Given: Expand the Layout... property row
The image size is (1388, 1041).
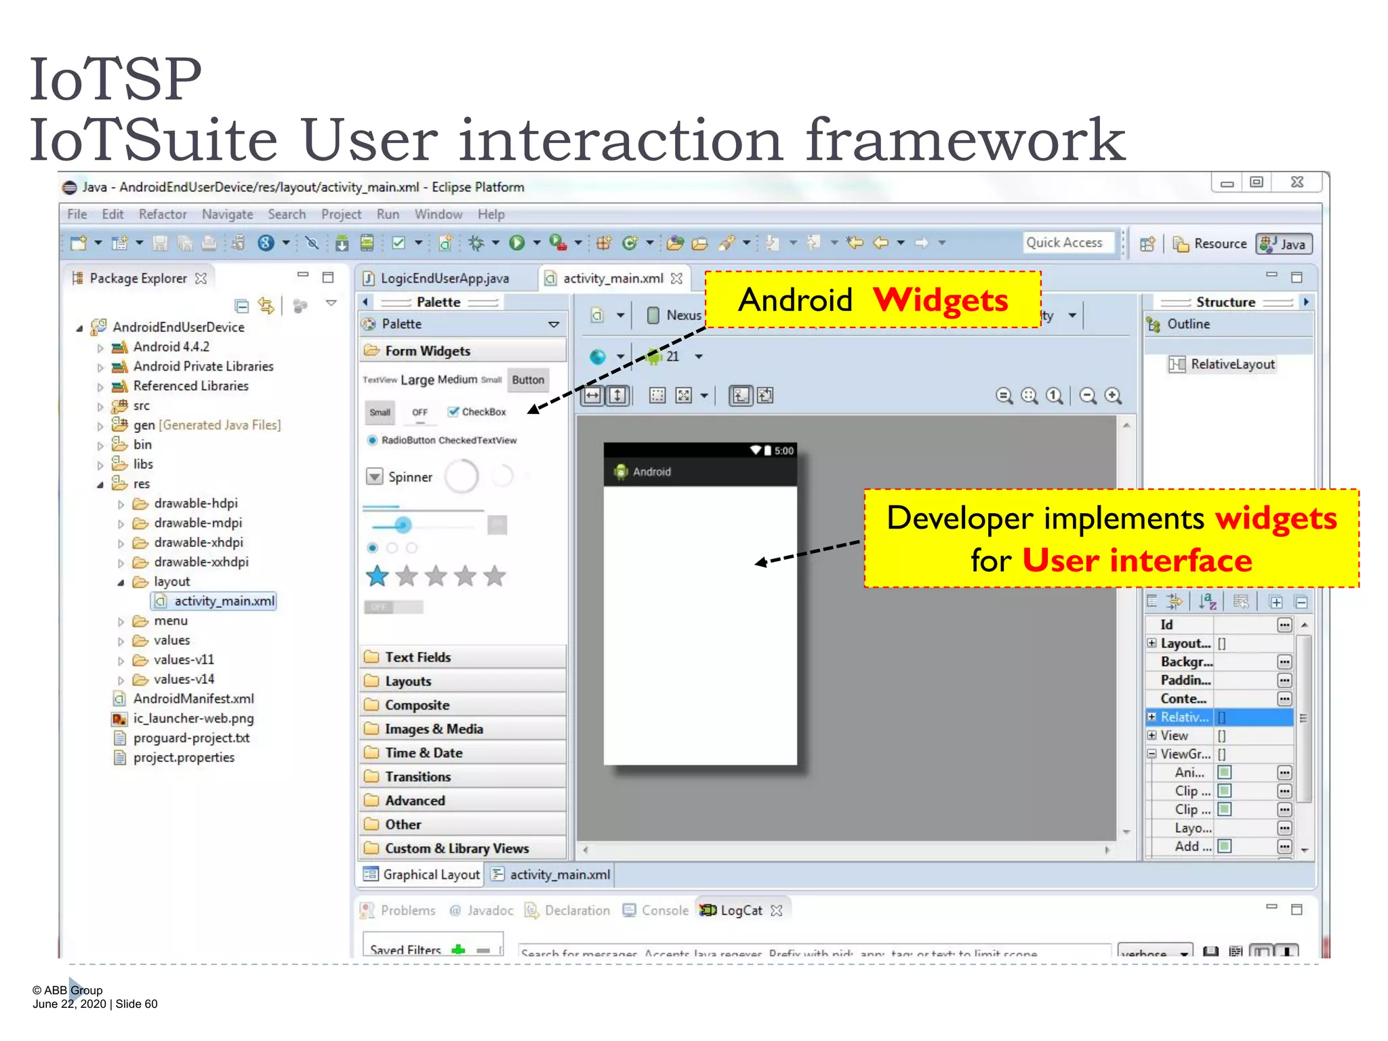Looking at the screenshot, I should [1151, 643].
